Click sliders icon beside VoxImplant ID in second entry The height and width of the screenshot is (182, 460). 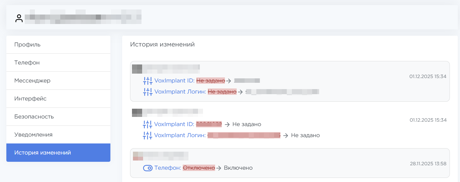148,124
